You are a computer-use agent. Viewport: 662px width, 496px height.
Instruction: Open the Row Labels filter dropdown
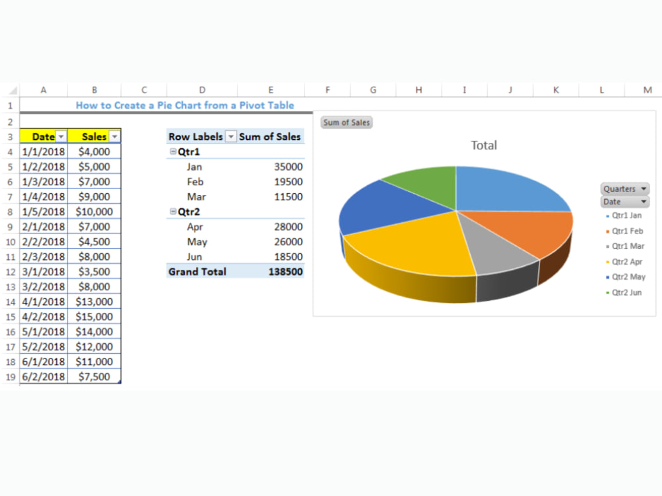[x=231, y=137]
